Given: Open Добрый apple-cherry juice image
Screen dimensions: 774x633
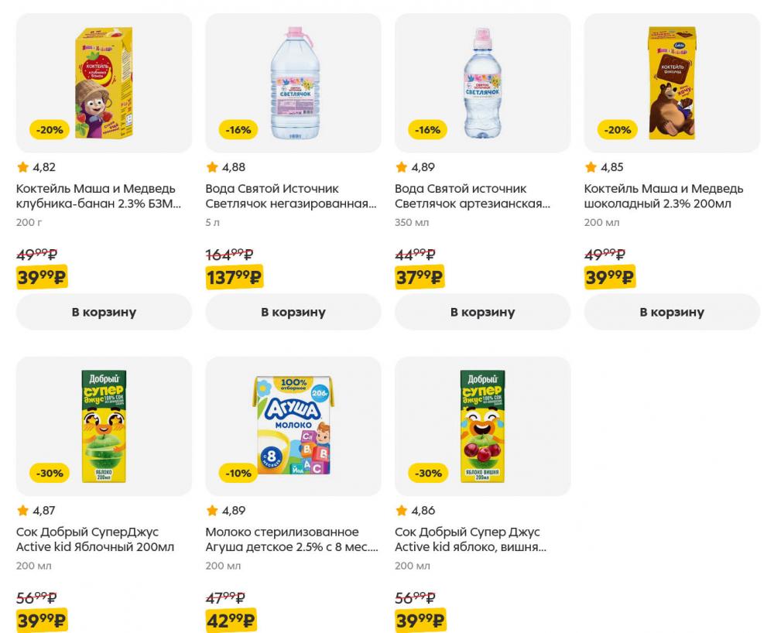Looking at the screenshot, I should (482, 426).
